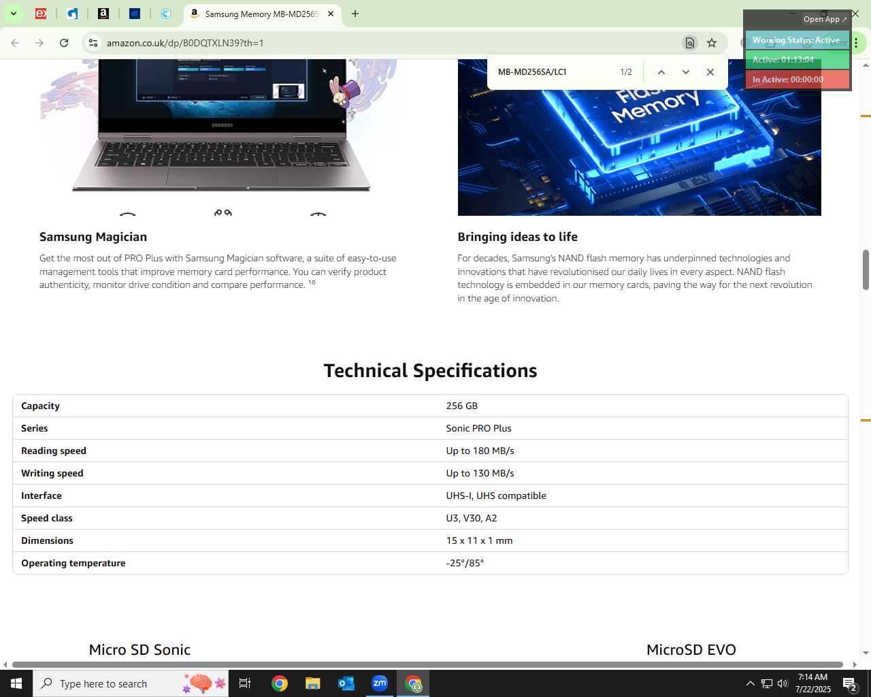Click the Samsung laptop Magician image

[x=221, y=136]
